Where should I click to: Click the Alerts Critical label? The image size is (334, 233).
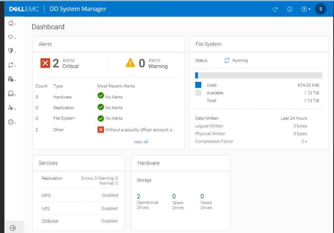tap(70, 63)
